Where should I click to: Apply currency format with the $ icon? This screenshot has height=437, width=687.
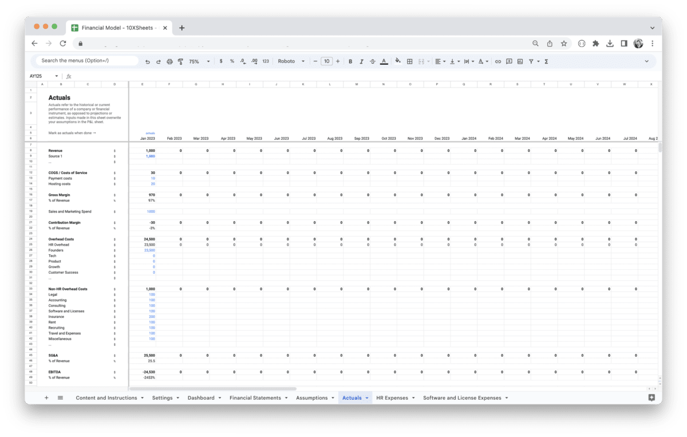(x=221, y=61)
